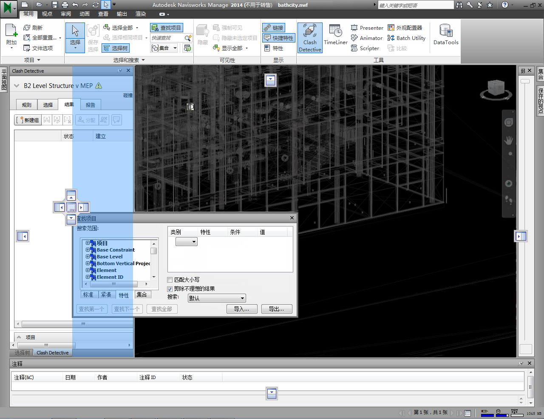Open the 规则 tab in Clash Detective
544x419 pixels.
(x=27, y=105)
